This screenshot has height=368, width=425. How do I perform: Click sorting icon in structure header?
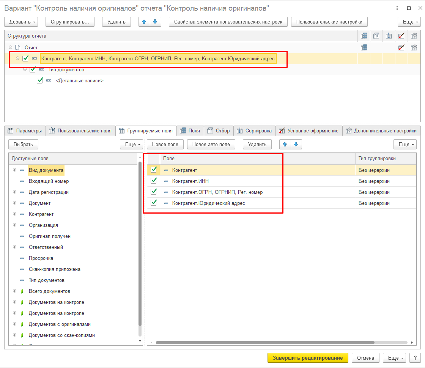click(389, 36)
